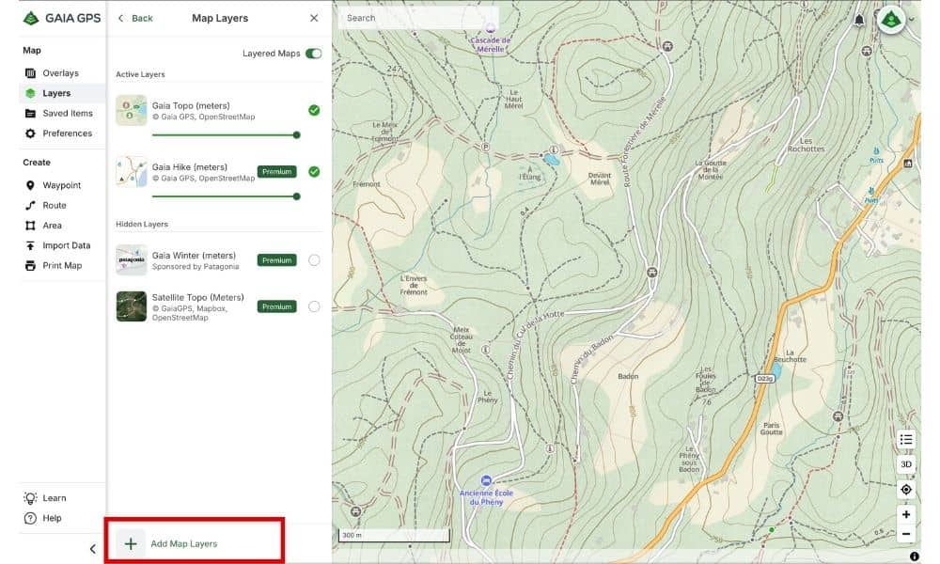This screenshot has width=940, height=564.
Task: Select the Overlays icon in the sidebar
Action: 29,72
